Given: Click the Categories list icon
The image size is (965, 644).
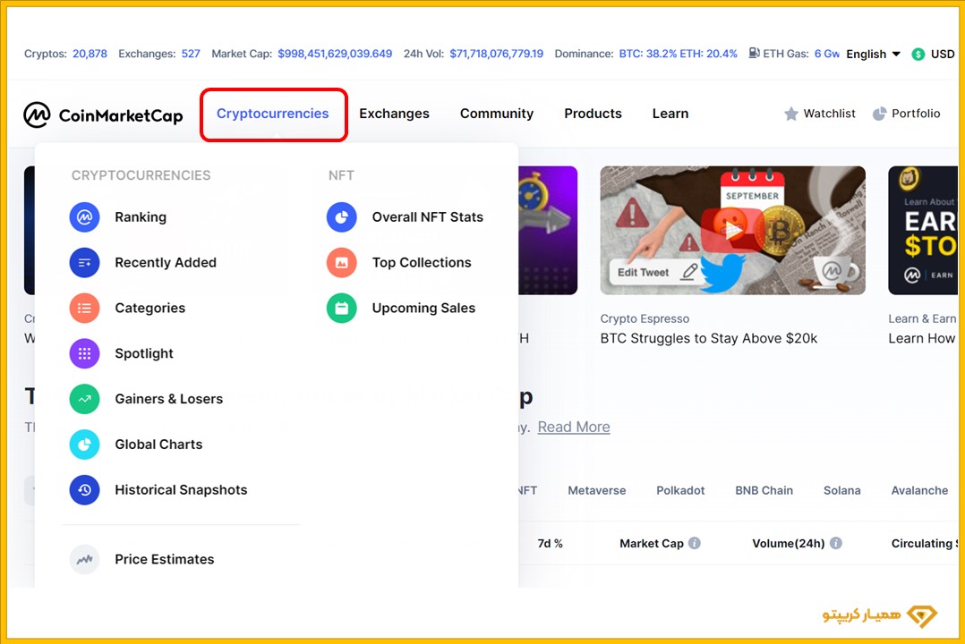Looking at the screenshot, I should (84, 309).
